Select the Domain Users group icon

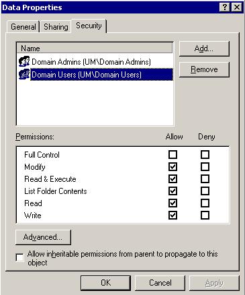[x=24, y=75]
